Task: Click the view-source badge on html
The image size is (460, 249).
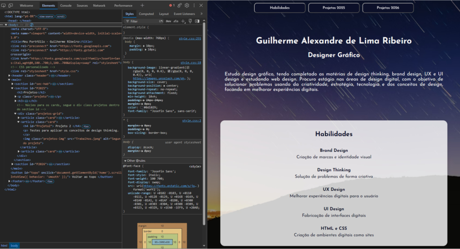Action: coord(46,17)
